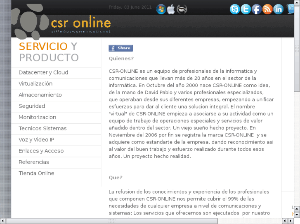Open the Skype contact icon
The image size is (300, 224).
(235, 9)
